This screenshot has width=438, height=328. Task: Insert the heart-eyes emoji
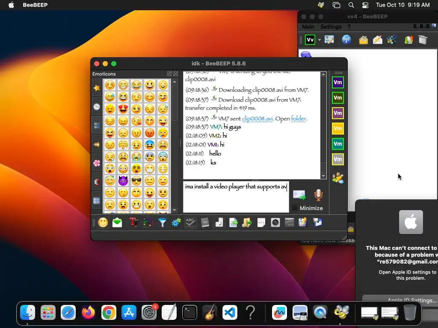[123, 109]
